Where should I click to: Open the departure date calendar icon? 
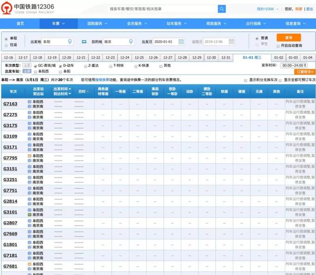pyautogui.click(x=181, y=41)
